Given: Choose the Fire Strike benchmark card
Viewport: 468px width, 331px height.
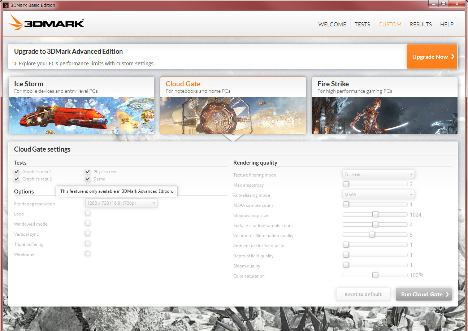Looking at the screenshot, I should (x=385, y=105).
